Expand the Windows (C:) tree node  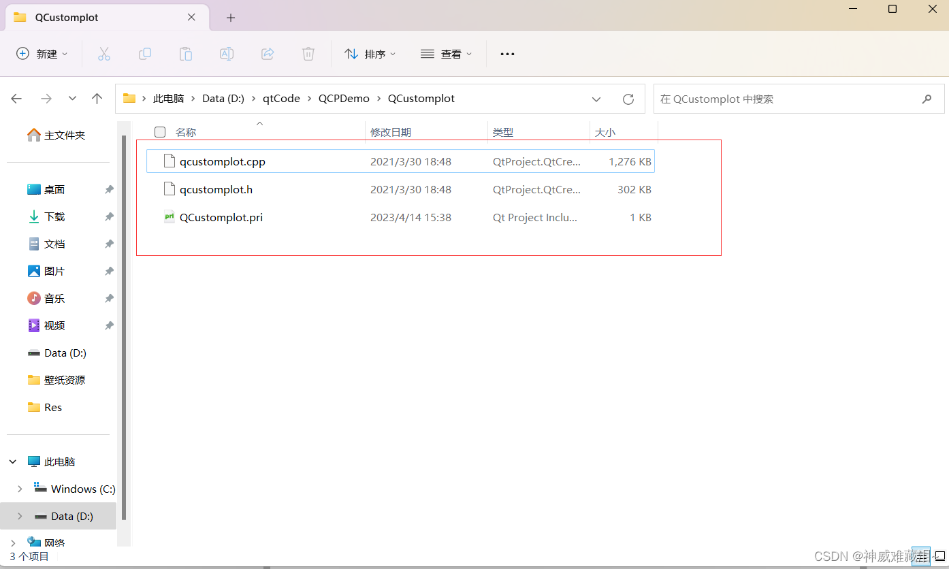[20, 489]
